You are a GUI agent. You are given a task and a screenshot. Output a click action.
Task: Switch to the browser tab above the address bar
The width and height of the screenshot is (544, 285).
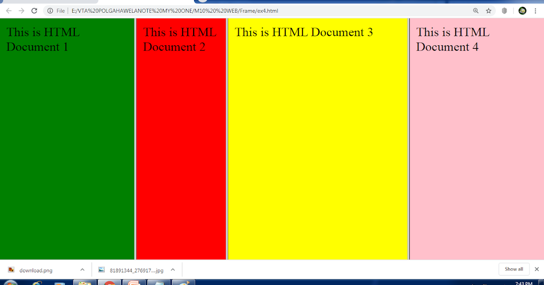pos(50,2)
